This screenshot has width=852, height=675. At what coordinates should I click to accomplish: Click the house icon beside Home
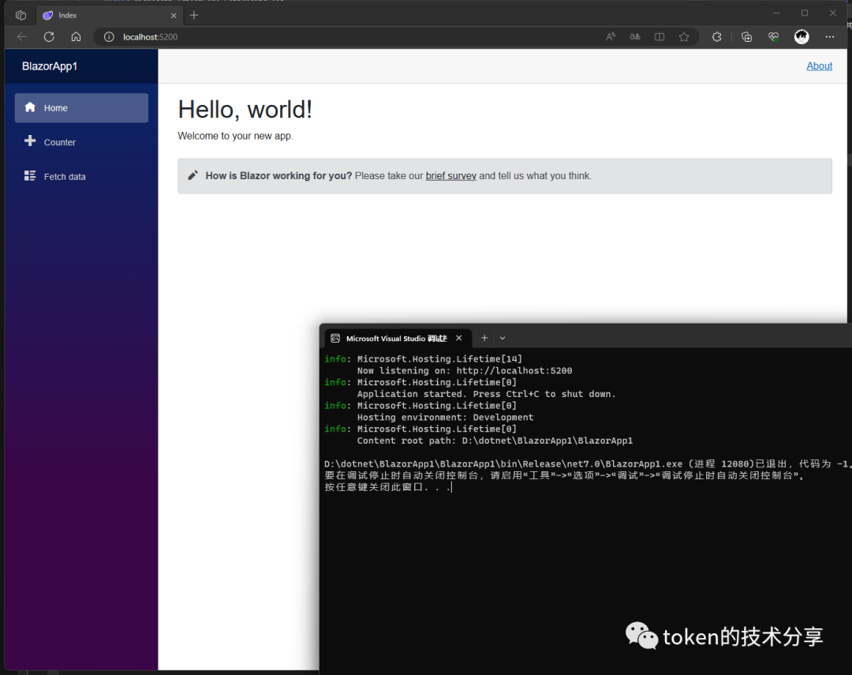click(x=30, y=107)
